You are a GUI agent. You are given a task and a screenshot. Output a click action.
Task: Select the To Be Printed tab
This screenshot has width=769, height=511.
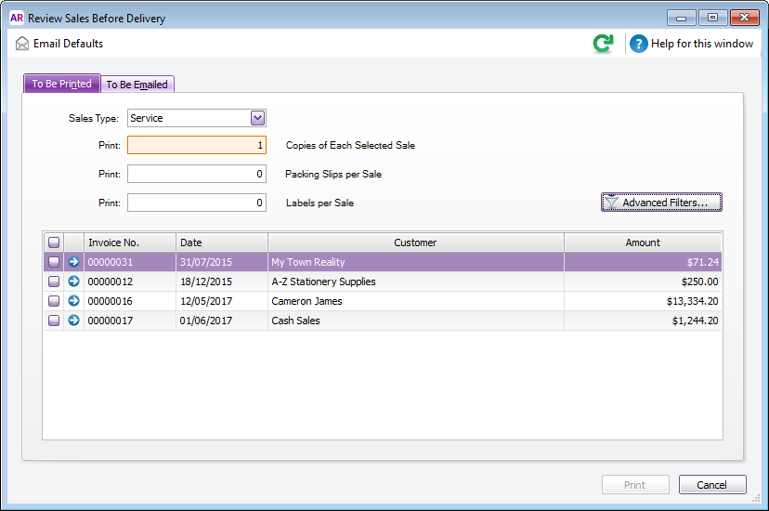[62, 84]
